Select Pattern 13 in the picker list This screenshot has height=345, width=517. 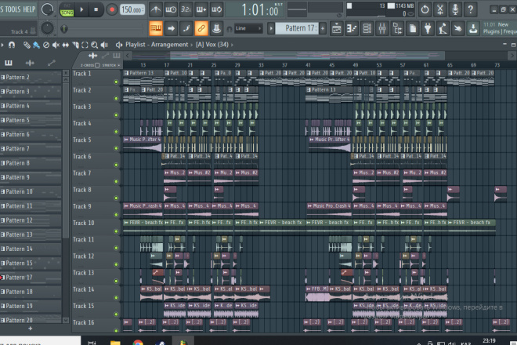tap(31, 234)
